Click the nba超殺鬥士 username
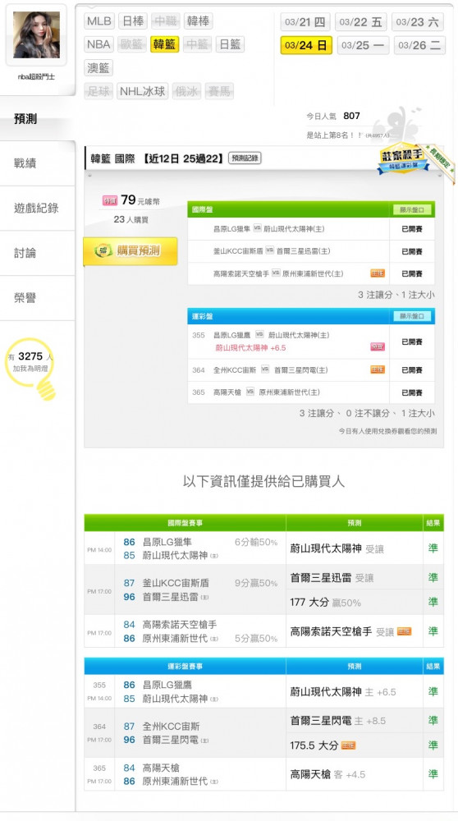 coord(36,76)
